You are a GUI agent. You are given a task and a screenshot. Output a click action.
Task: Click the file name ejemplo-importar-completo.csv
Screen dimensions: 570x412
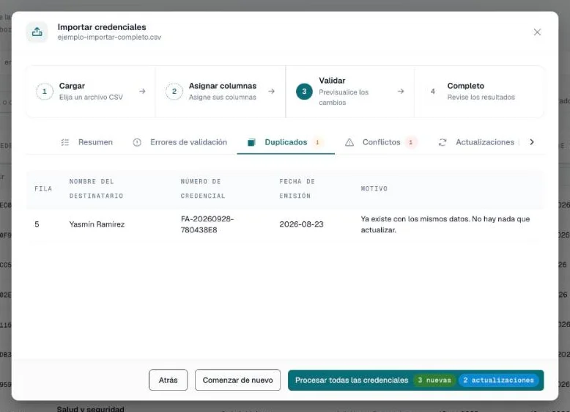click(109, 37)
